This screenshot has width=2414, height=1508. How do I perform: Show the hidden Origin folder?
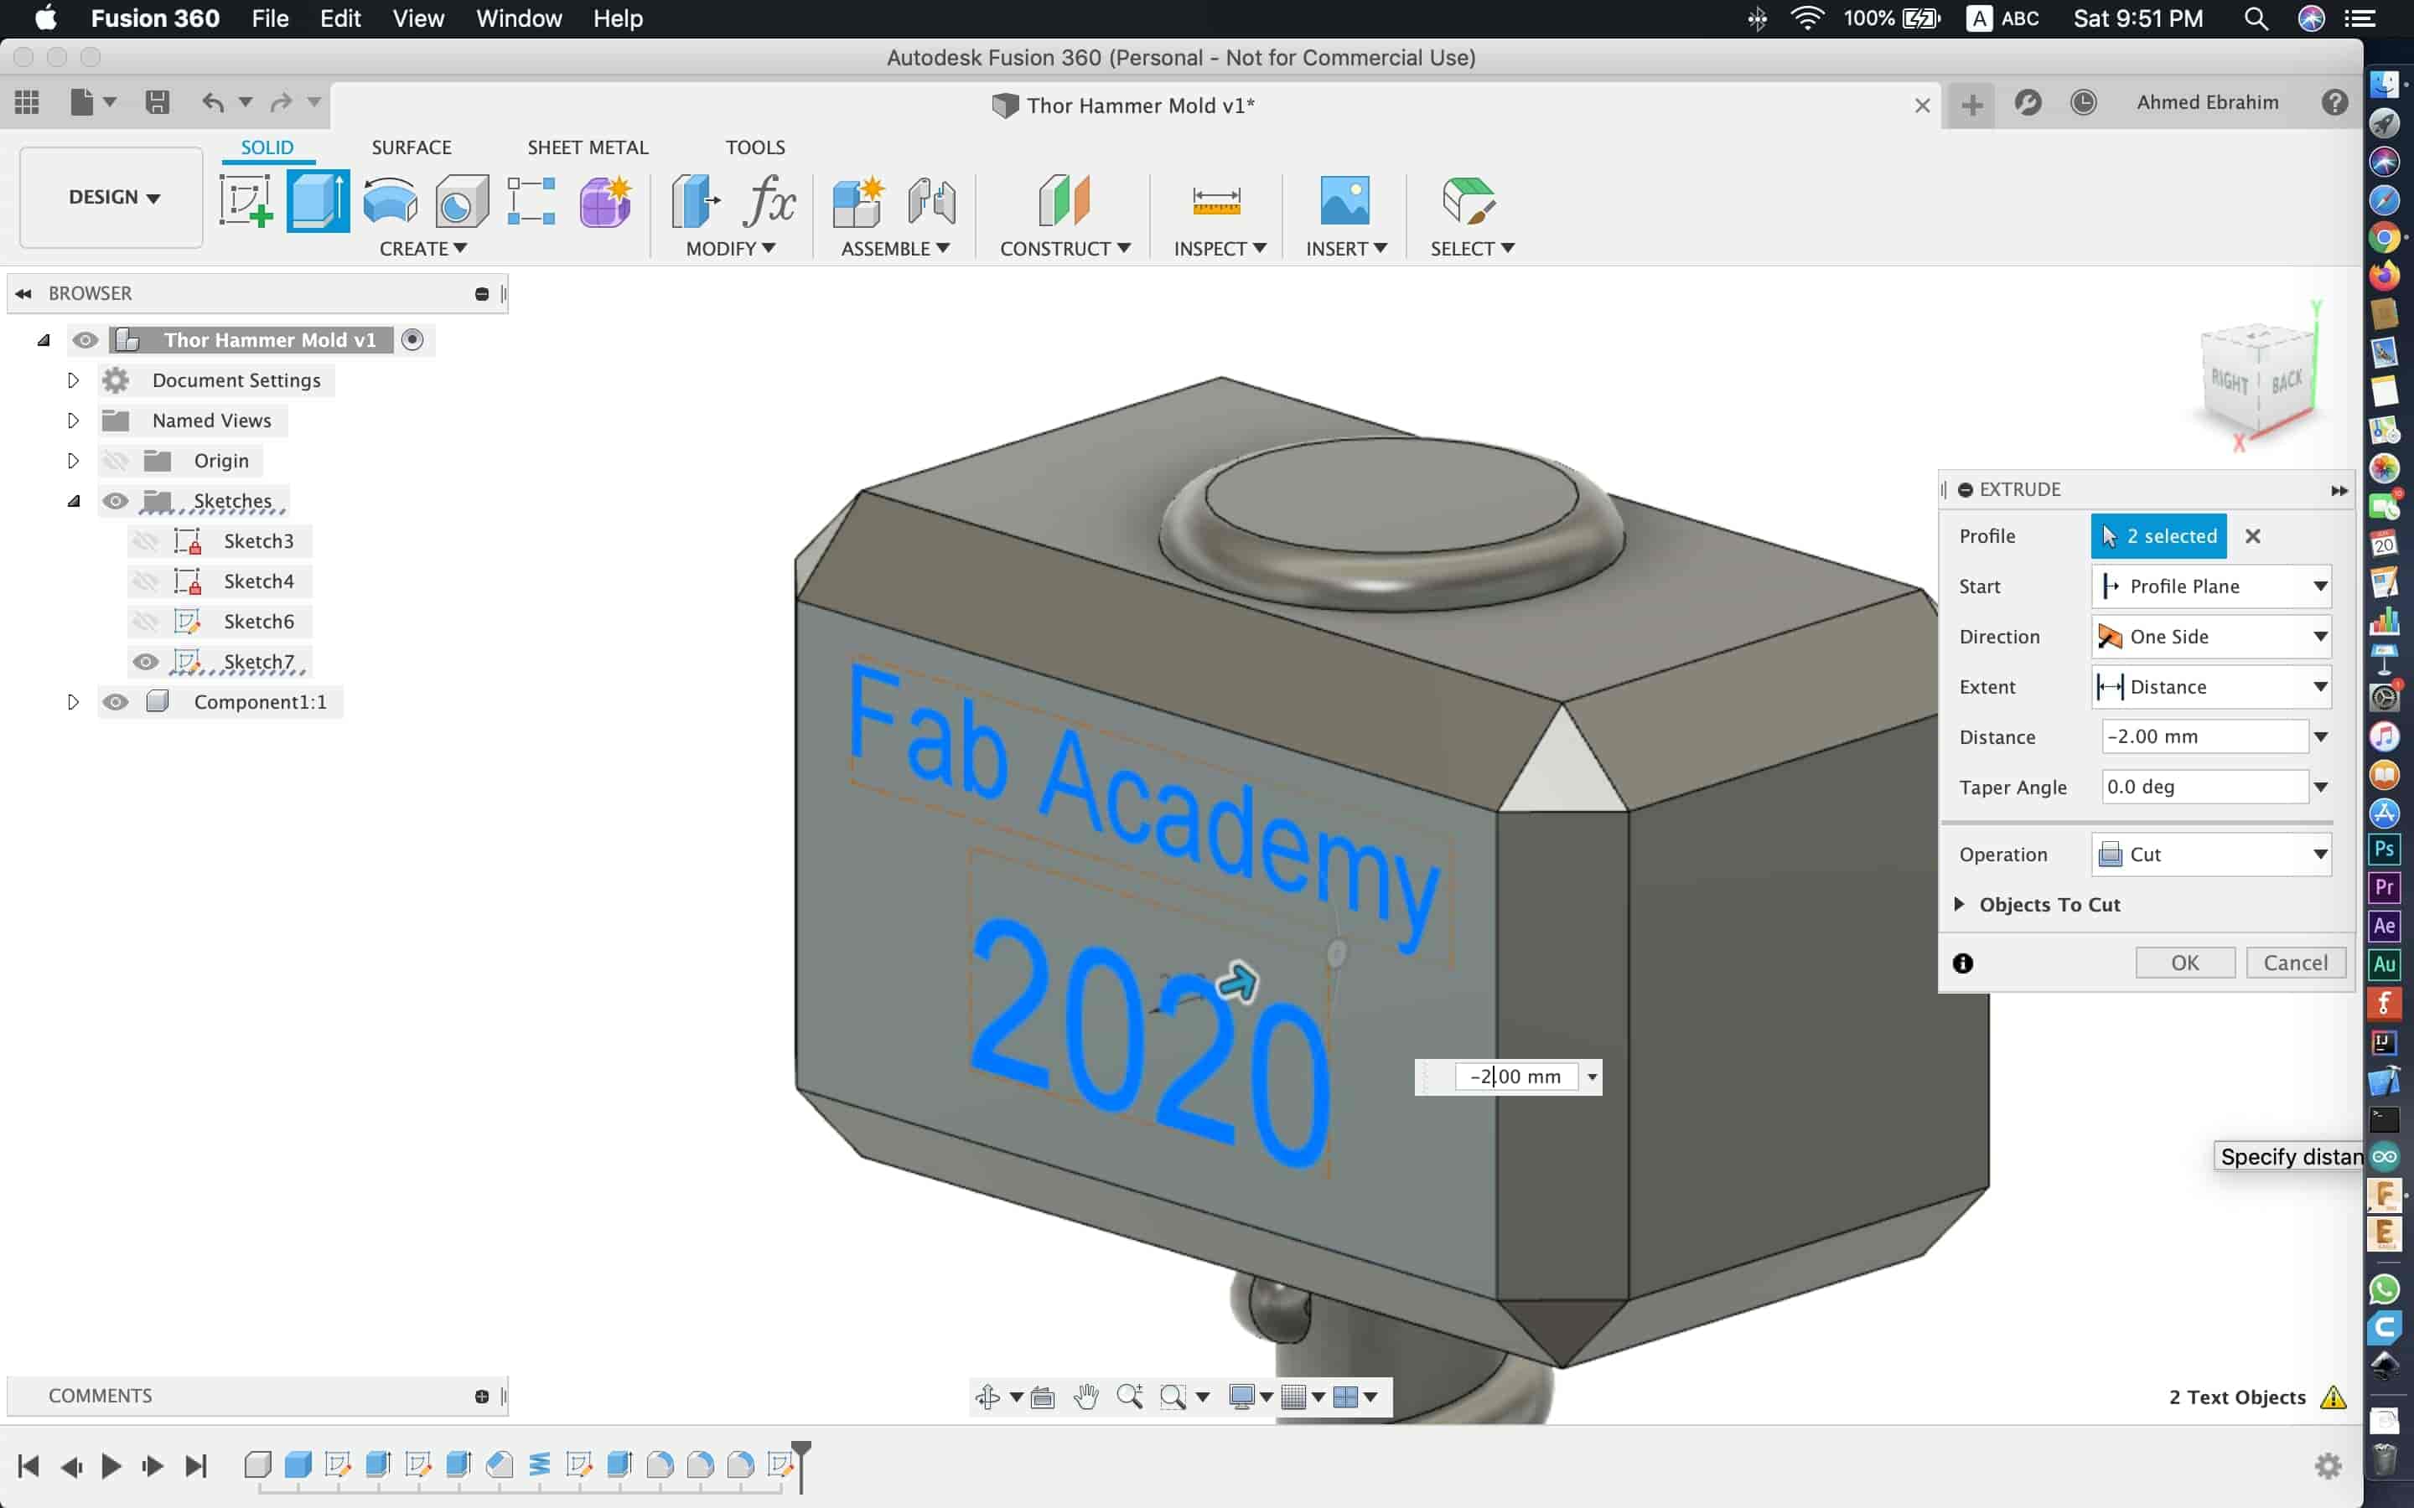116,461
